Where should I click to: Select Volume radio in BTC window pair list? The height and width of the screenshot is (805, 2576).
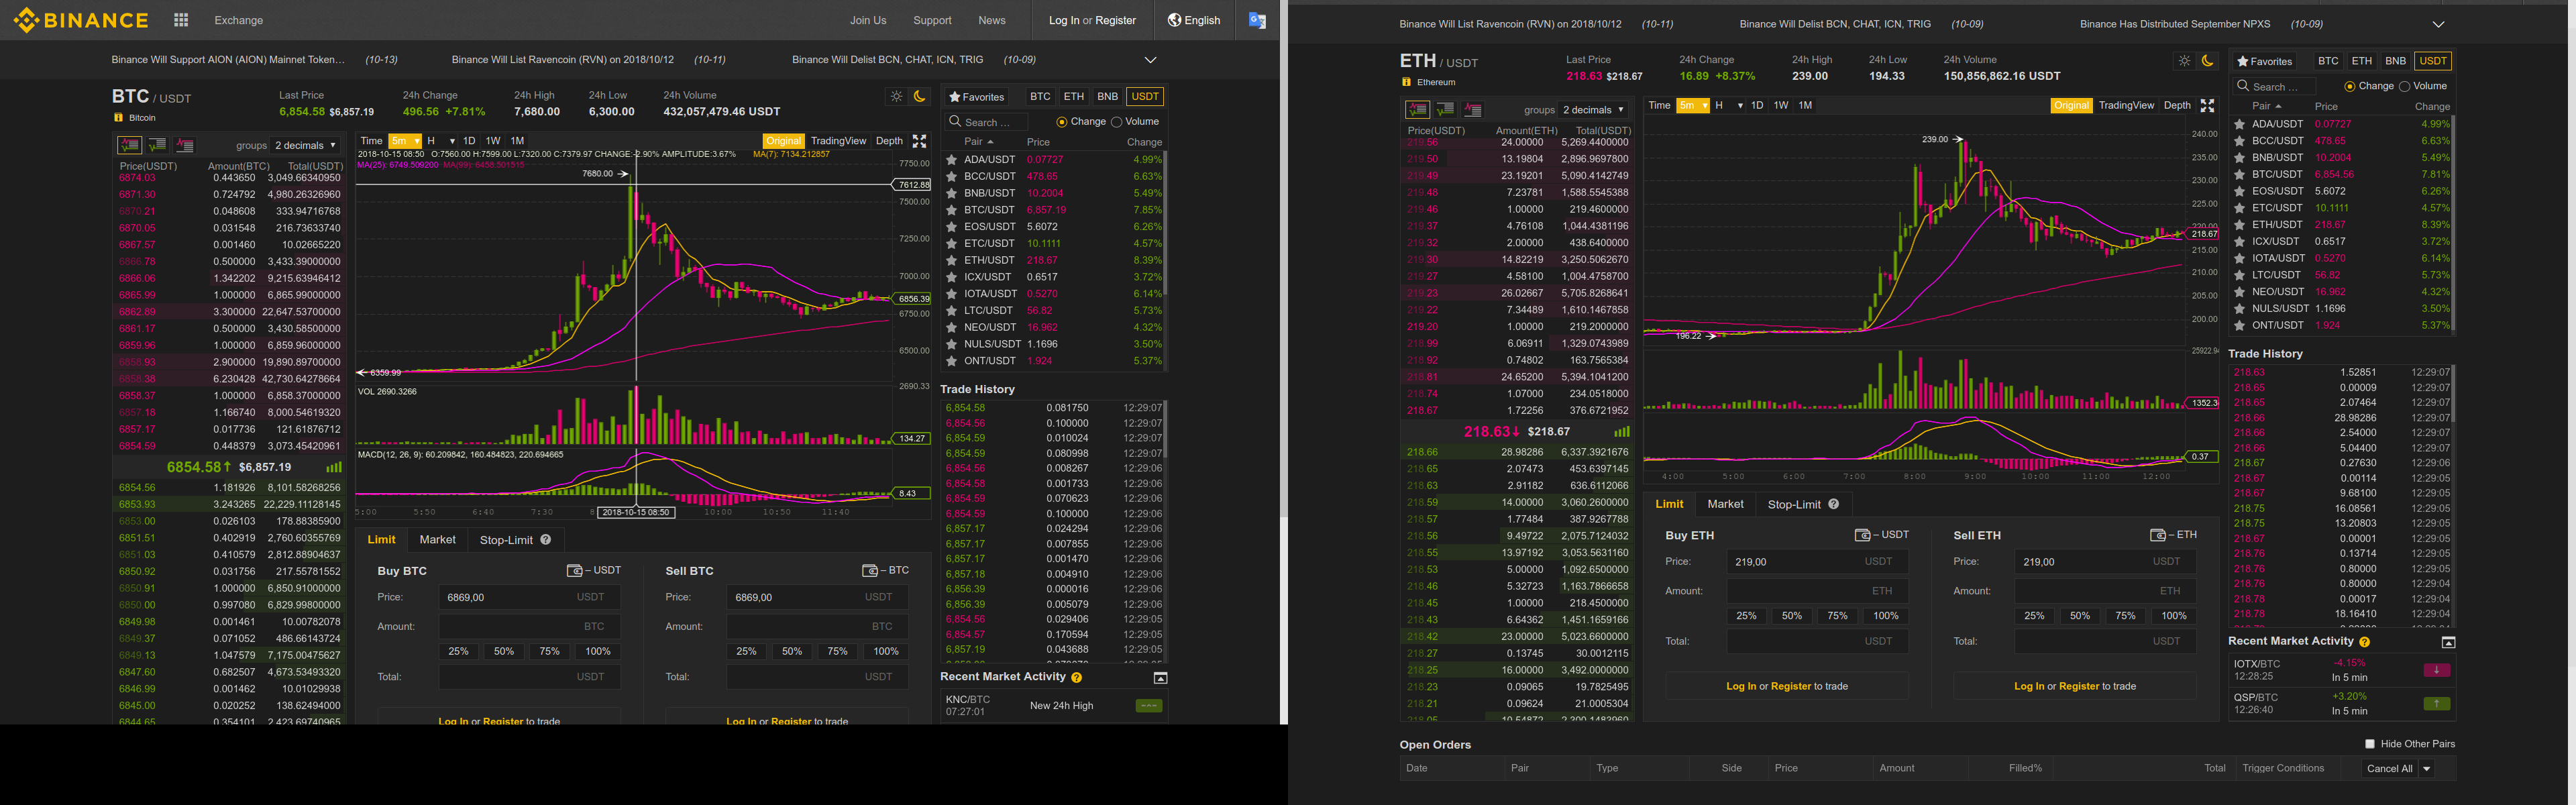click(x=1117, y=122)
